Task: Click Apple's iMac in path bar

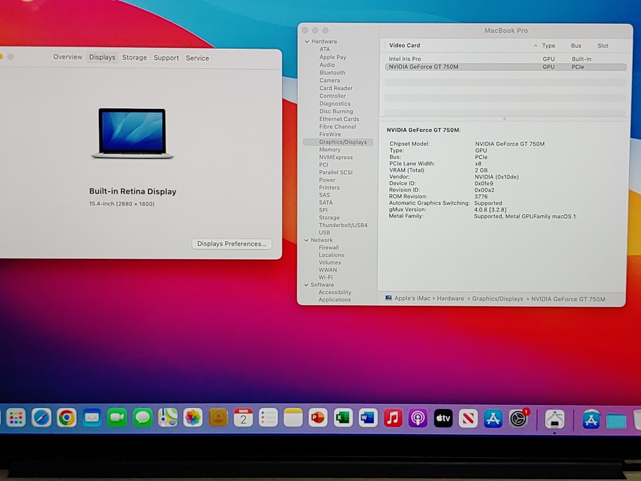Action: pos(412,299)
